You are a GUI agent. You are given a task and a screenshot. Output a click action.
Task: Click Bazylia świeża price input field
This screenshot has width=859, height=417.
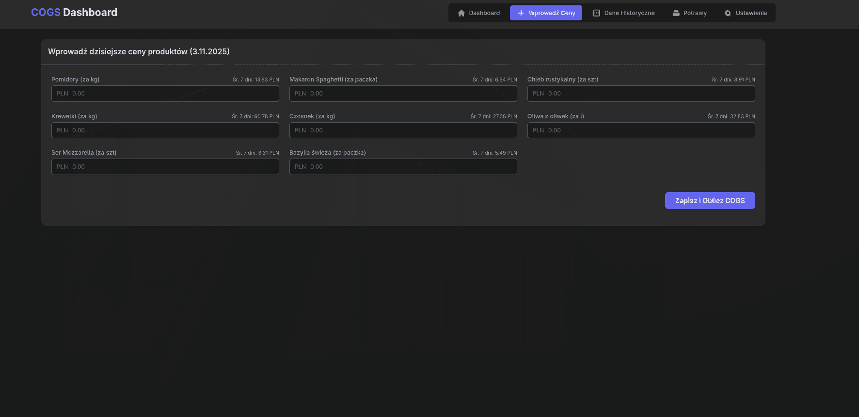(403, 167)
